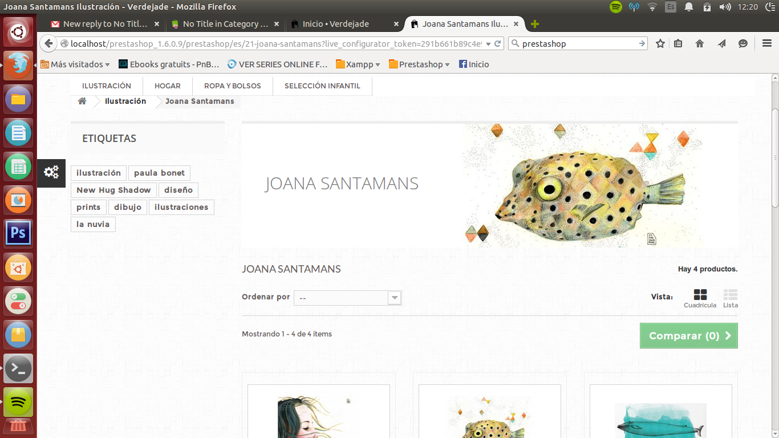This screenshot has height=438, width=779.
Task: Open Ubuntu Software Center in dock
Action: click(19, 267)
